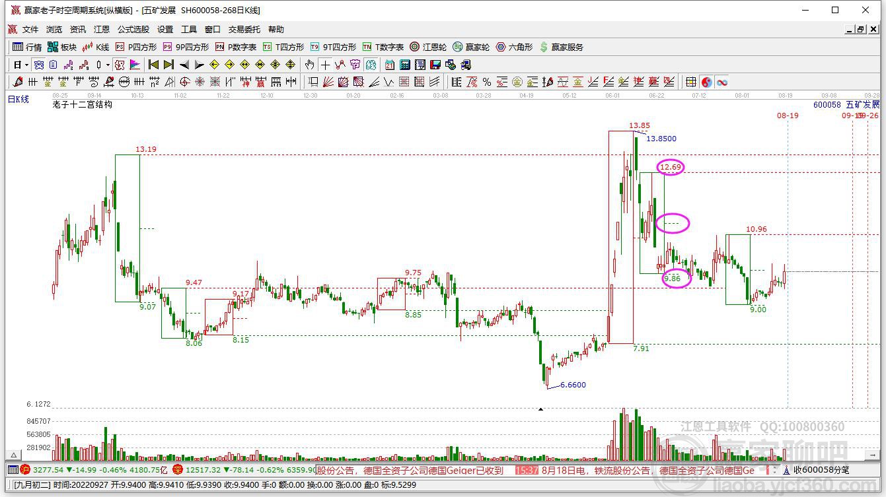
Task: Open the 设置 menu
Action: 165,30
